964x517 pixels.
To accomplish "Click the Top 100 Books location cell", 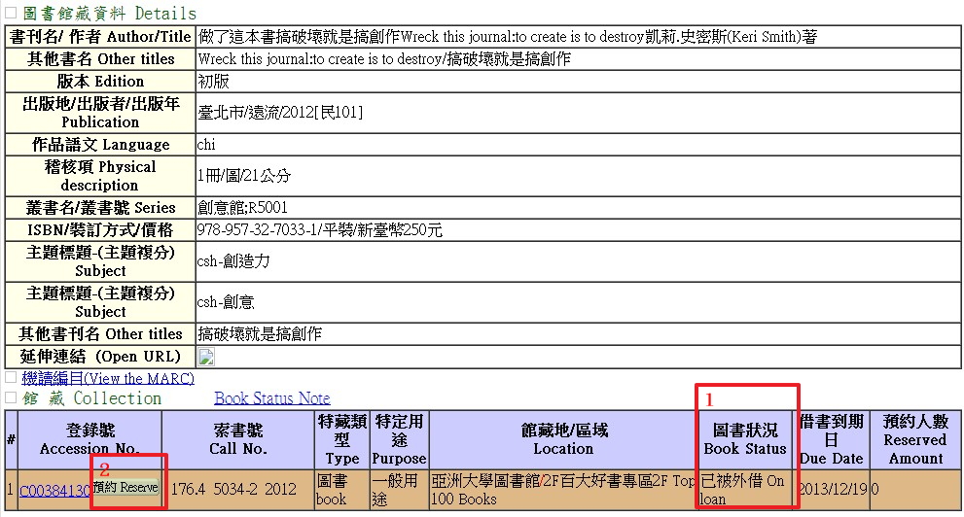I will pos(562,491).
